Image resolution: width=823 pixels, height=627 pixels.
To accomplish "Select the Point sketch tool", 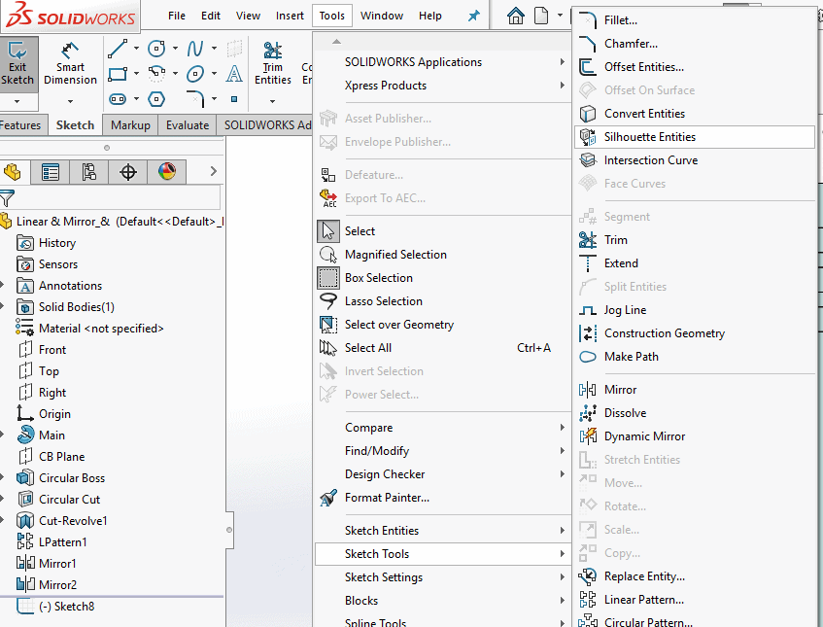I will coord(234,99).
